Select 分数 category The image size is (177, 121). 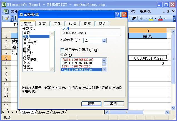point(36,56)
